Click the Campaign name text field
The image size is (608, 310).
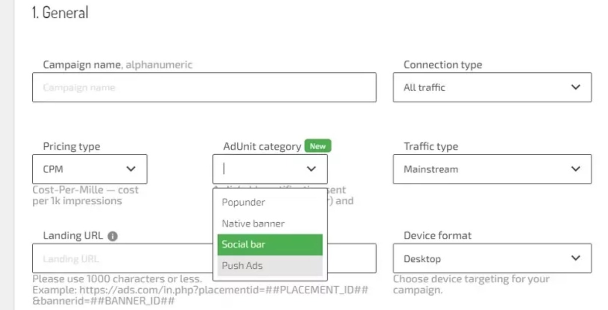click(x=203, y=87)
